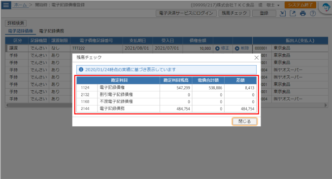Switch to the 電子記録債権 tab
332x179 pixels.
pos(21,31)
